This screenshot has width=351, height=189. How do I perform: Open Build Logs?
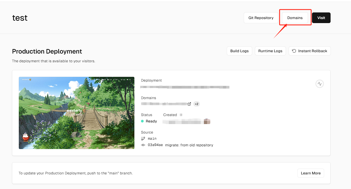(x=239, y=51)
